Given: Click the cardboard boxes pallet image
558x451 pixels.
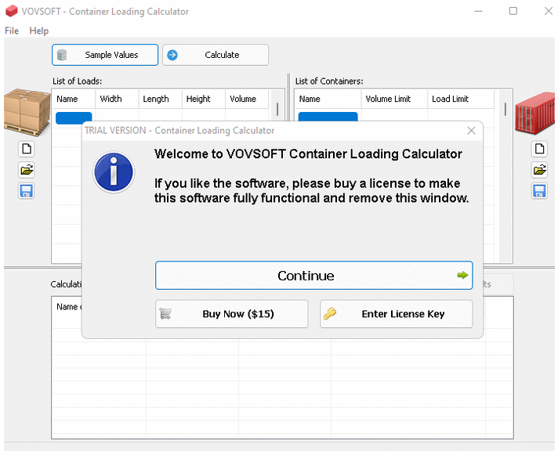Looking at the screenshot, I should 26,110.
